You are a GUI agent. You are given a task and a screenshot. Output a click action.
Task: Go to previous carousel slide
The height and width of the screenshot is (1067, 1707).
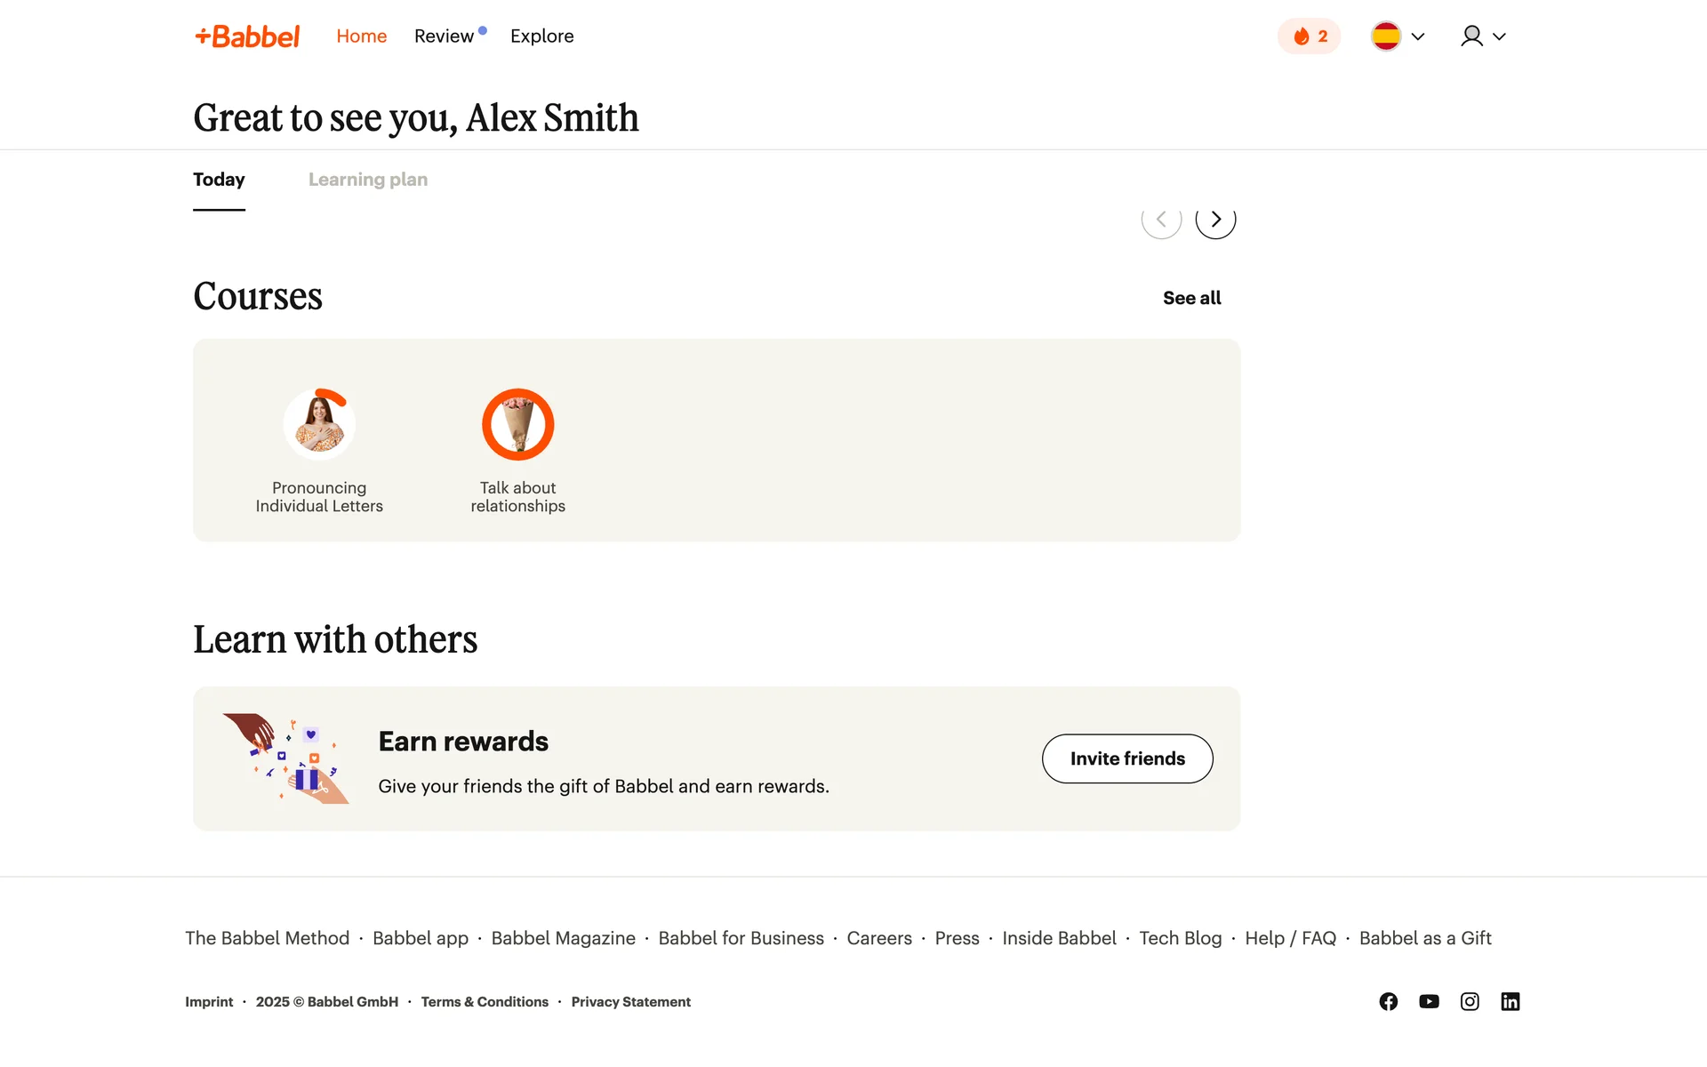[x=1161, y=220]
